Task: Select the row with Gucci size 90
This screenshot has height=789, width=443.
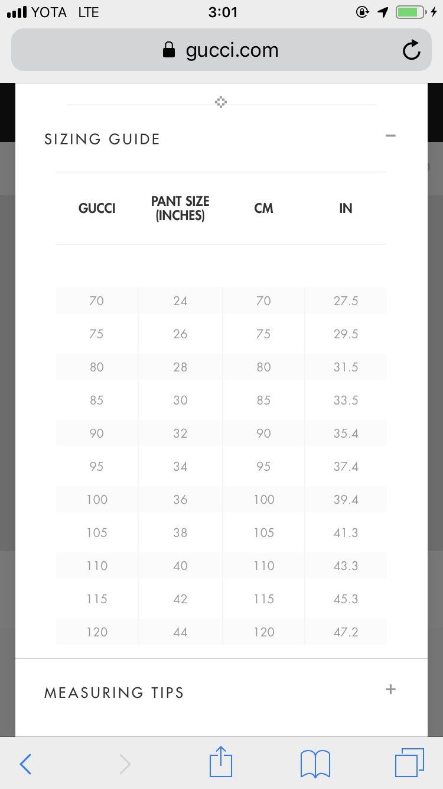Action: click(x=220, y=433)
